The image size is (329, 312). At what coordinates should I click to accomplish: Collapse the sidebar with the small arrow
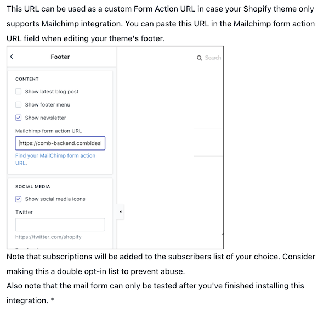click(x=121, y=211)
